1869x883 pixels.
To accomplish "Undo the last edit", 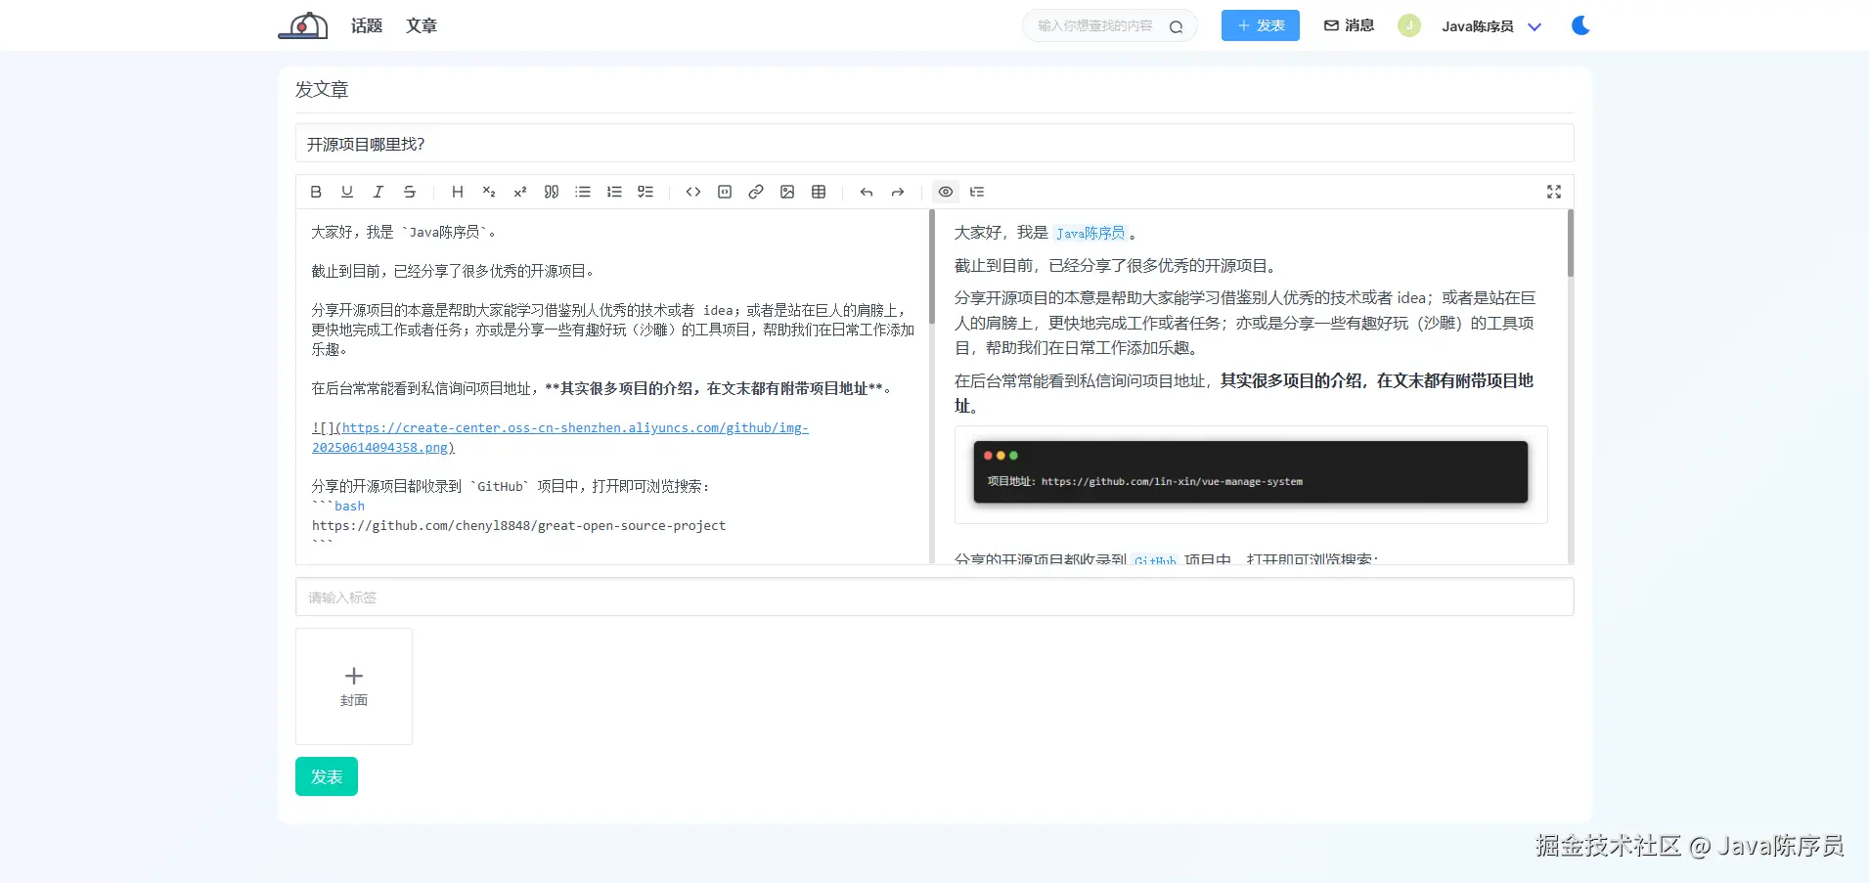I will pos(867,192).
